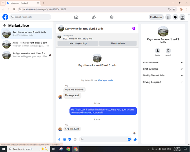Viewport: 190px width, 152px height.
Task: Mute this chat with the bell icon
Action: click(158, 51)
